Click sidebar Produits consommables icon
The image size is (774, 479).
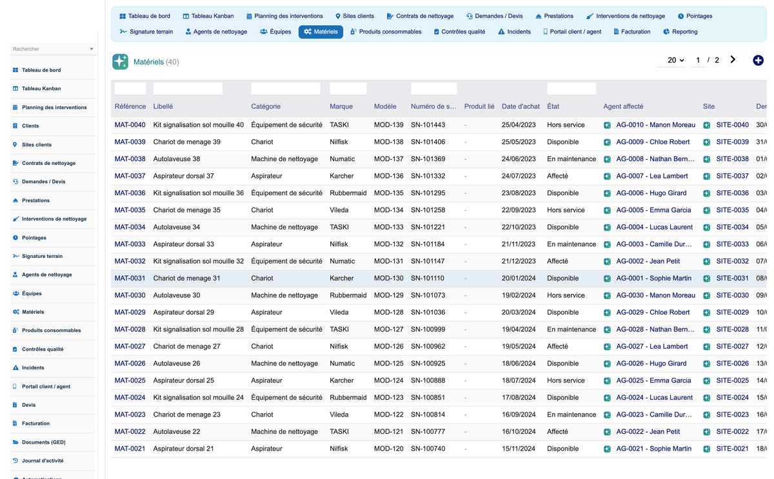point(15,331)
